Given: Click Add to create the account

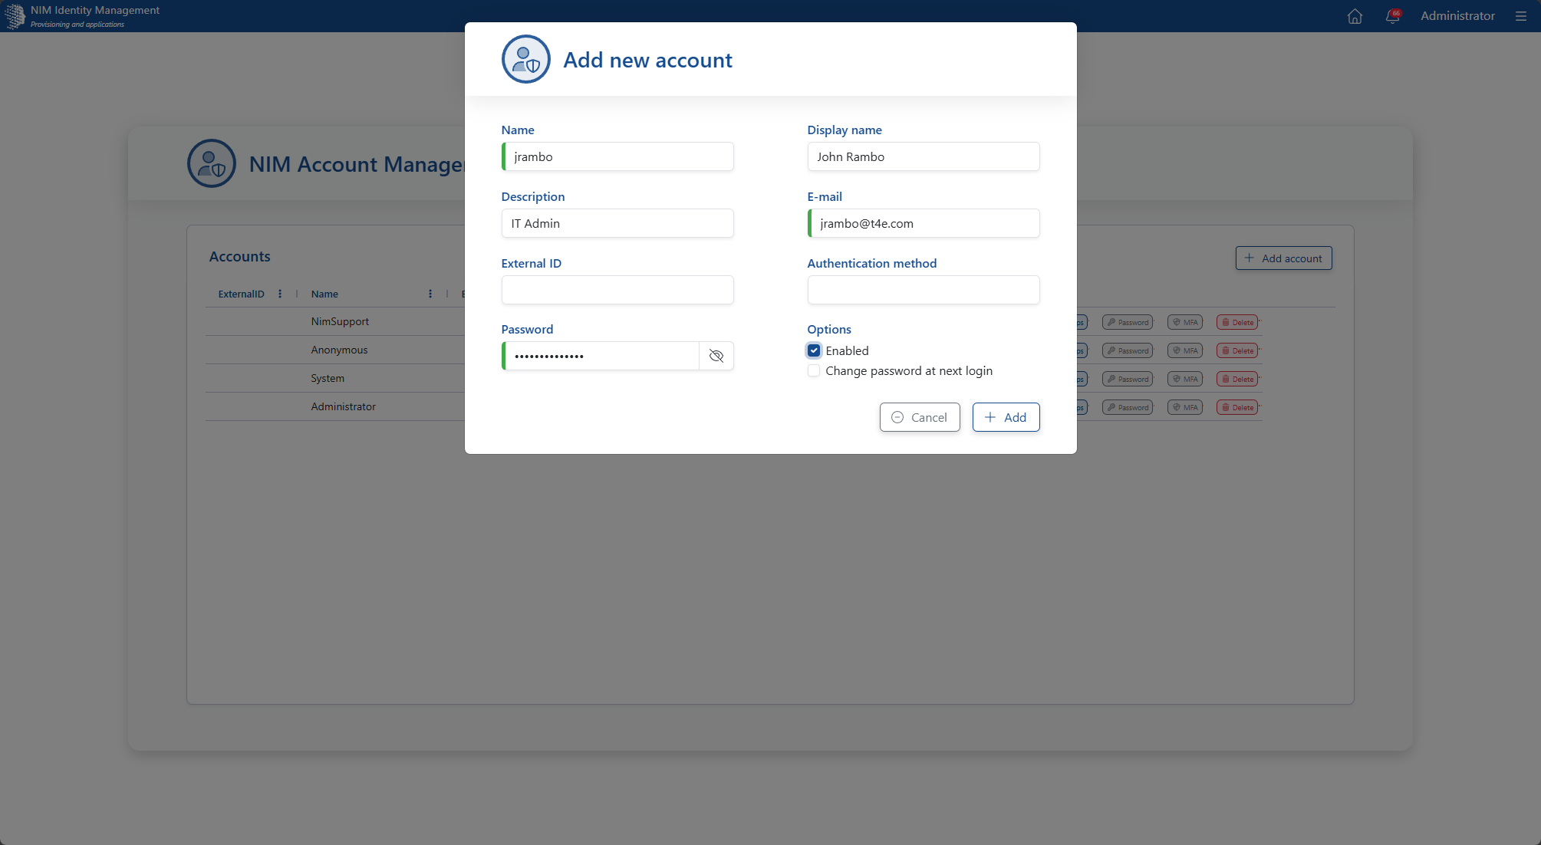Looking at the screenshot, I should [x=1006, y=417].
